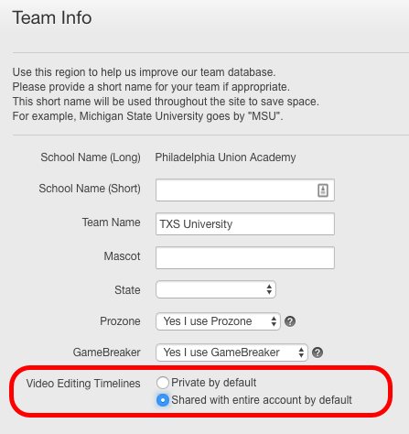Viewport: 409px width, 434px height.
Task: Click the Team Name label text
Action: 112,222
